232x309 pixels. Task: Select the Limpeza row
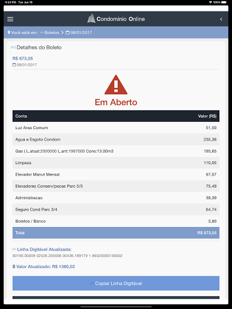tap(116, 163)
